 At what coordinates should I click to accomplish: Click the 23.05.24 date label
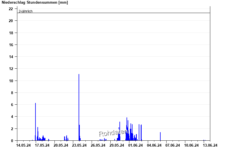coord(79,146)
